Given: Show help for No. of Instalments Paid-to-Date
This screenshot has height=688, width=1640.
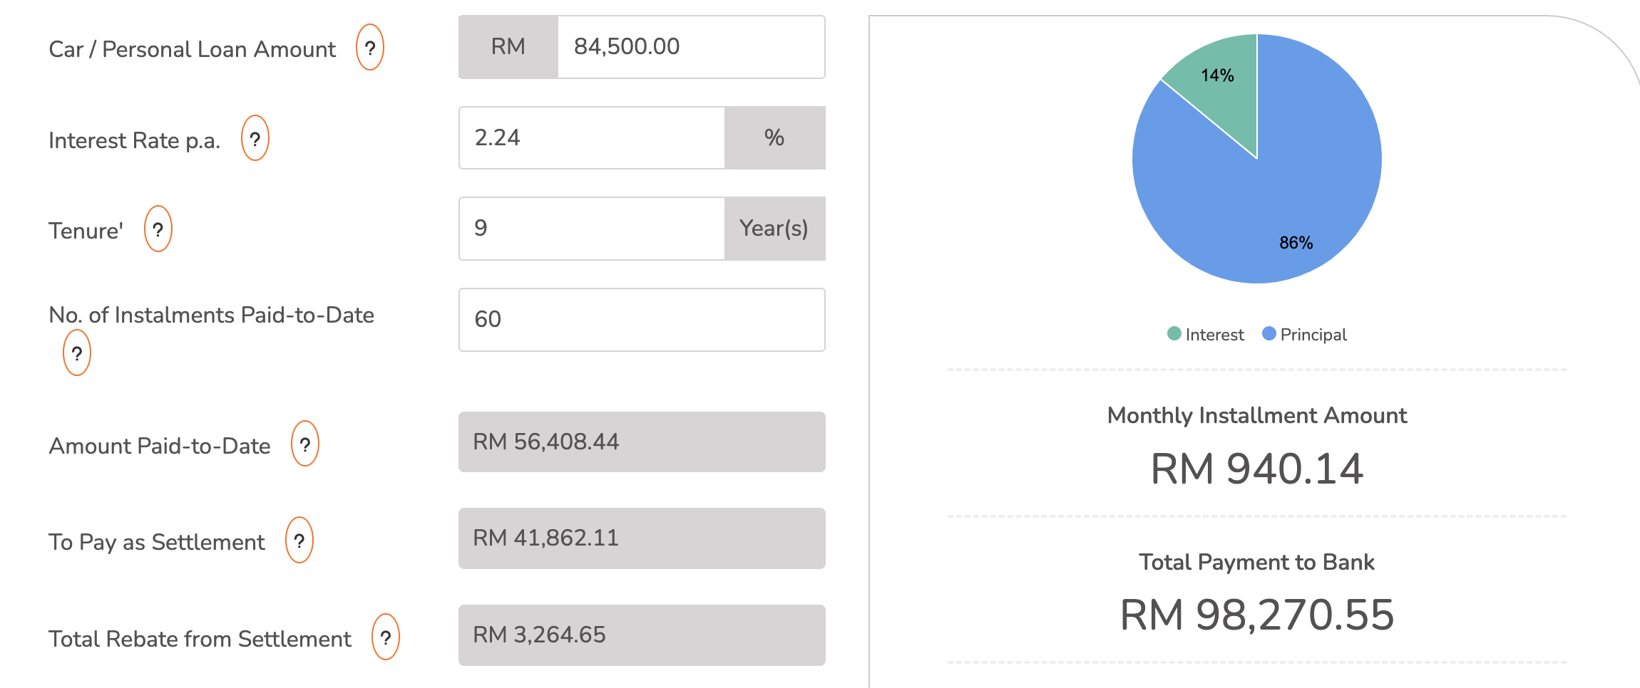Looking at the screenshot, I should tap(77, 353).
